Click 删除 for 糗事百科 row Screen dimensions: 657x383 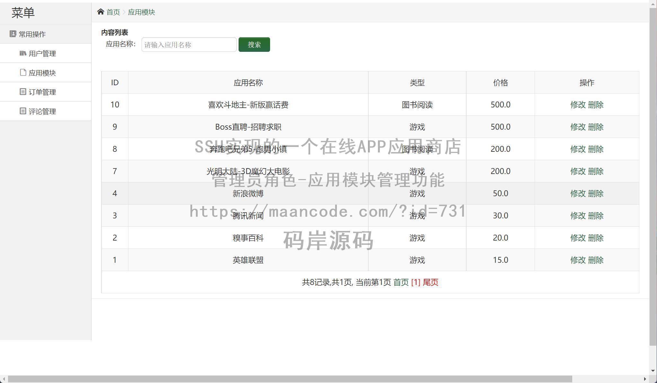[596, 238]
